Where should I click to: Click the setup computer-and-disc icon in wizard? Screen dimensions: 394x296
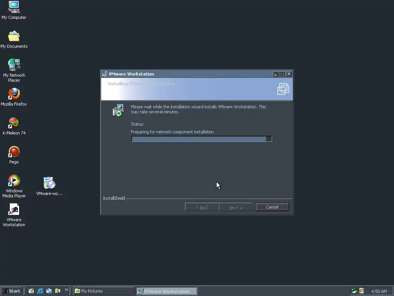(119, 110)
